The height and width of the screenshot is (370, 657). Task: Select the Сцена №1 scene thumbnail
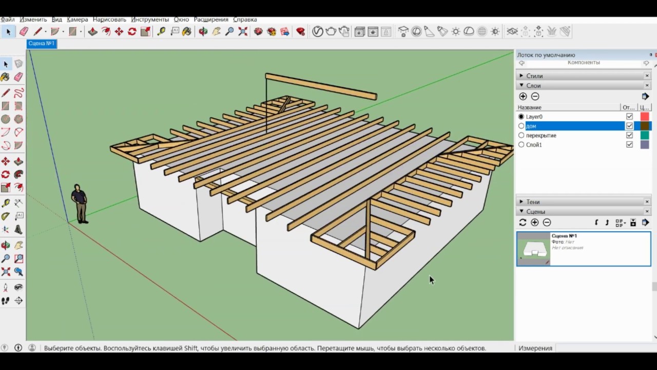coord(533,249)
